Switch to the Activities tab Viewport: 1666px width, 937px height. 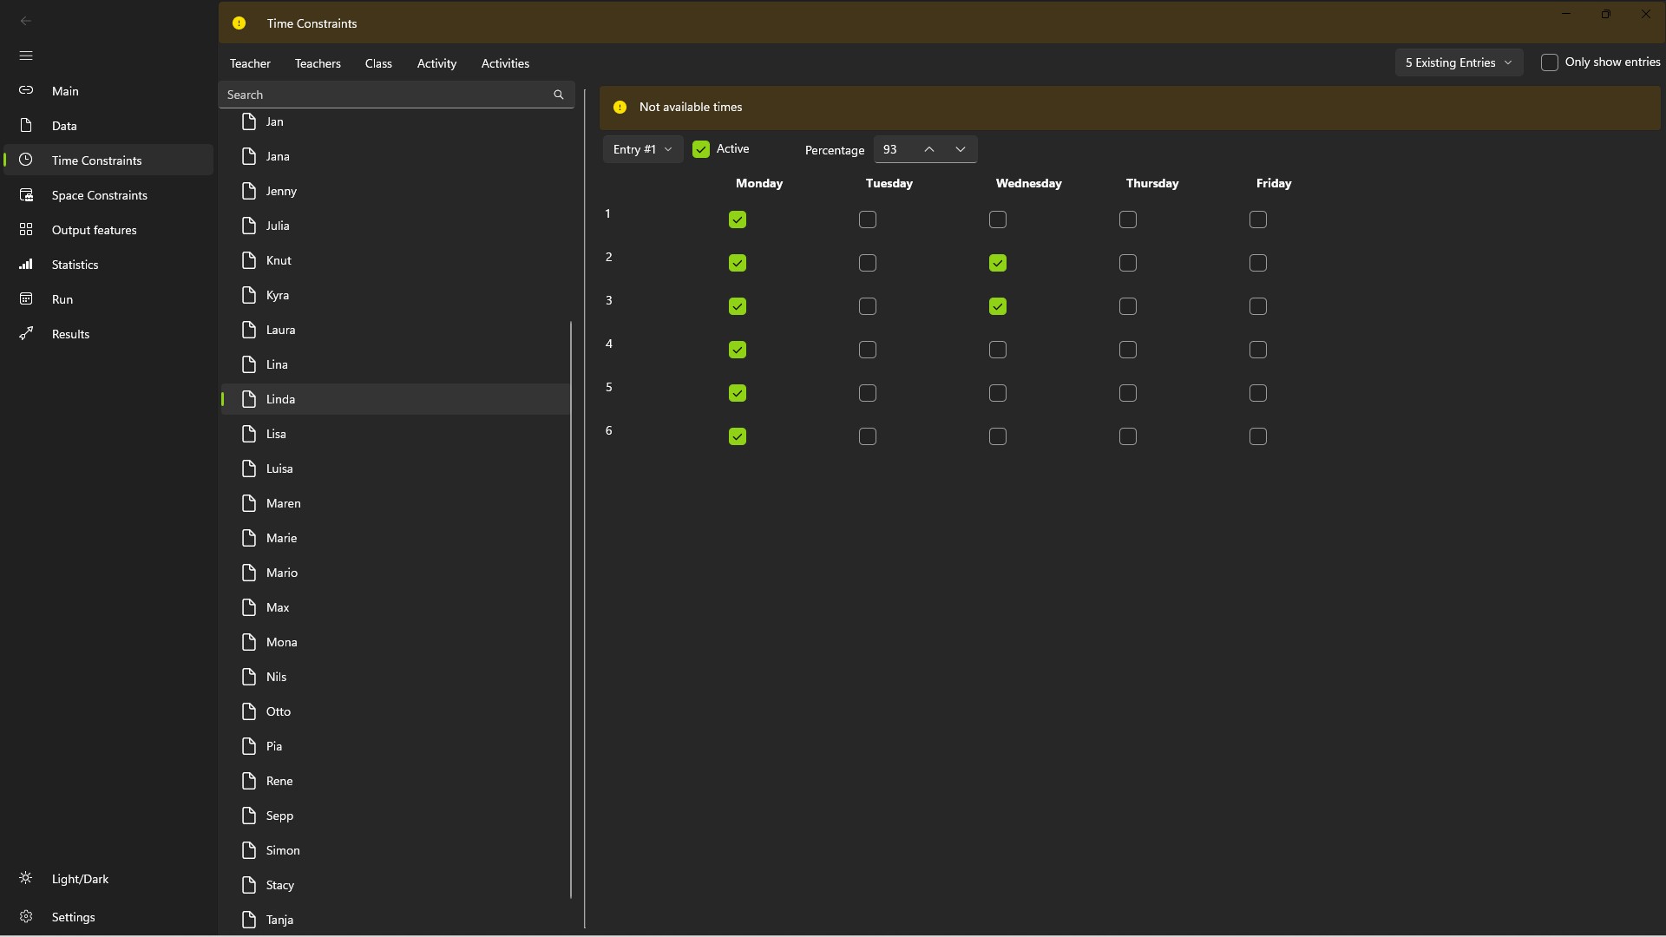[505, 63]
